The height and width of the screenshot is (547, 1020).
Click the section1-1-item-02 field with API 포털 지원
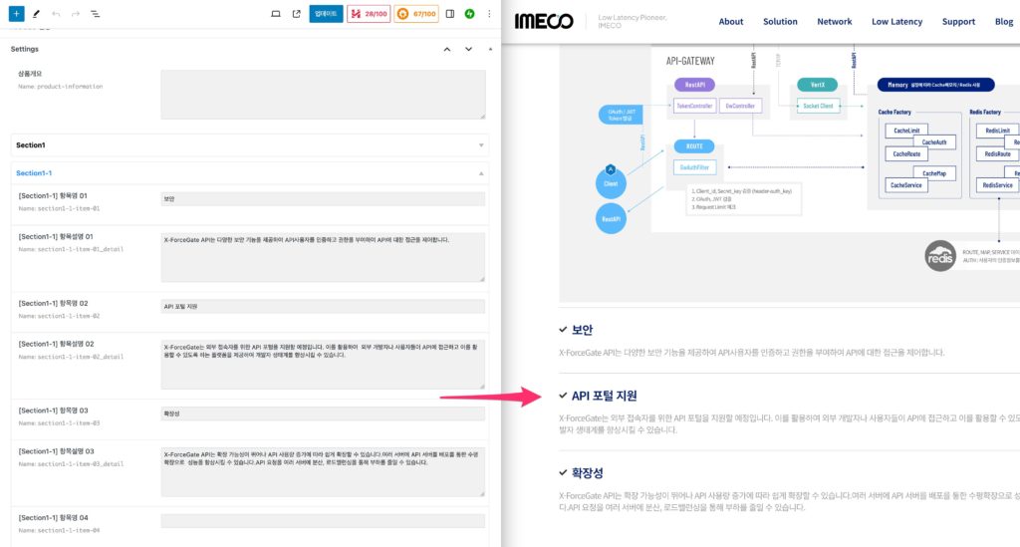(x=323, y=306)
